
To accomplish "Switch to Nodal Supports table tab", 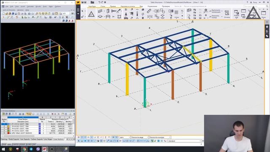I will 14,139.
